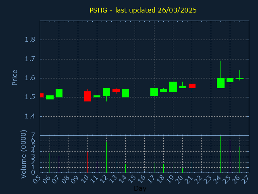Image resolution: width=258 pixels, height=194 pixels.
Task: Click the day label 26 on the x-axis
Action: point(236,179)
